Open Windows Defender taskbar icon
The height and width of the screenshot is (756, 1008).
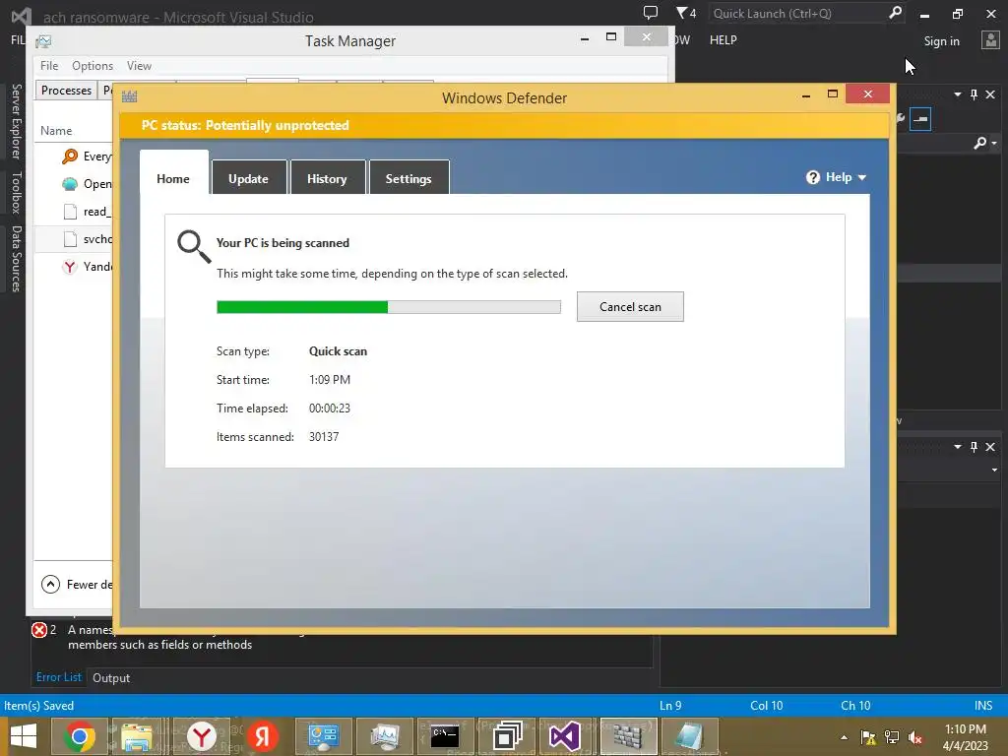629,736
